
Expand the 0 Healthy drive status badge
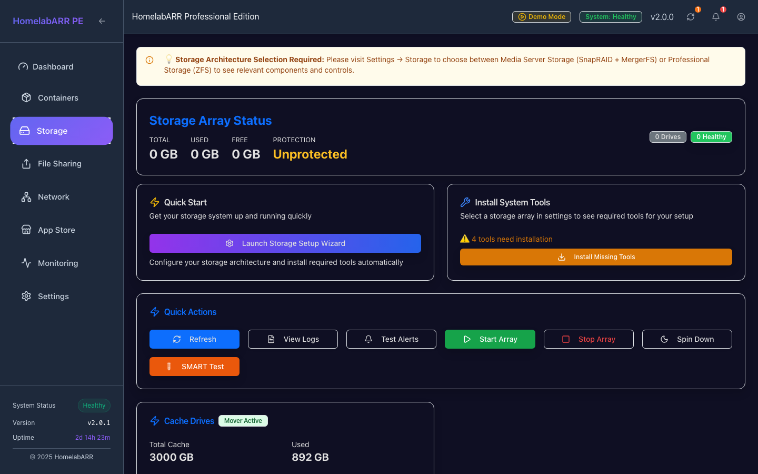pos(711,136)
